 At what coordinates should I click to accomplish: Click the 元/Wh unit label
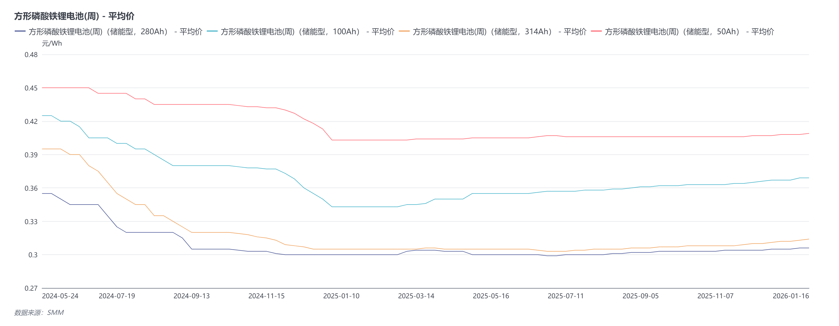[52, 43]
